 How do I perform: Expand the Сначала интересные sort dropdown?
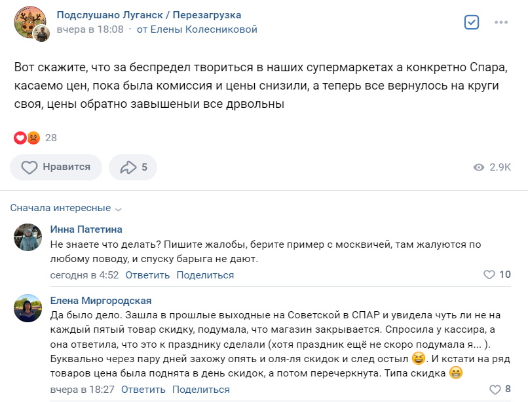[66, 208]
